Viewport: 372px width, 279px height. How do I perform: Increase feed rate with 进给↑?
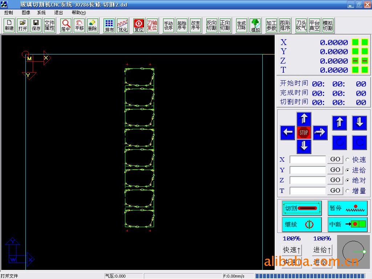click(322, 250)
